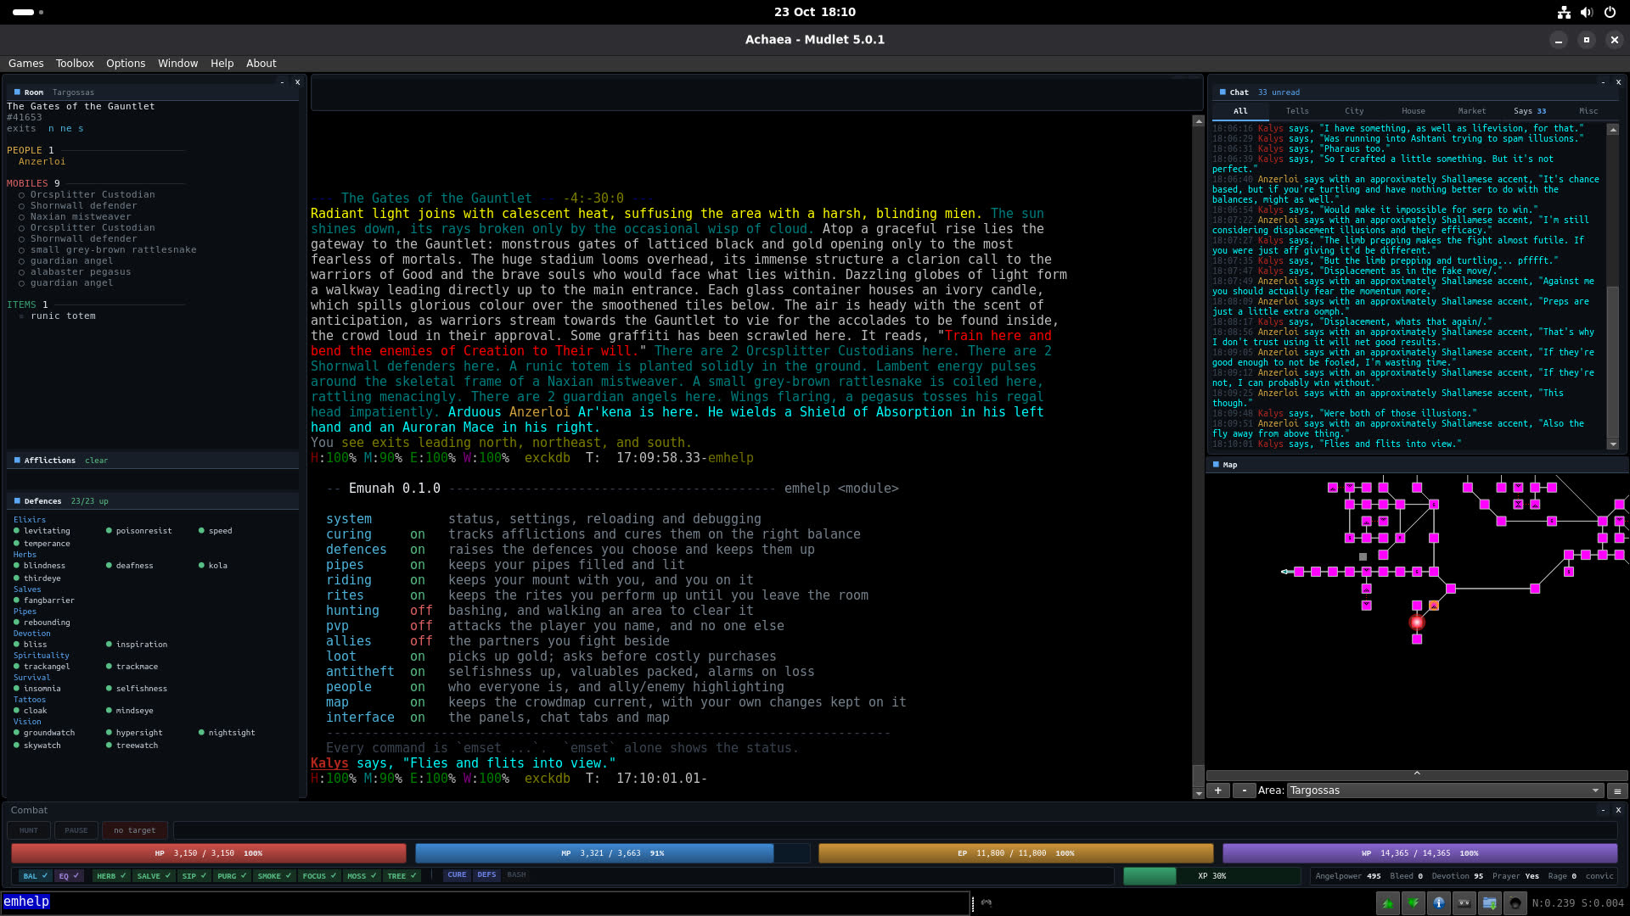This screenshot has width=1630, height=916.
Task: Close the Combat panel with its X
Action: 1618,810
